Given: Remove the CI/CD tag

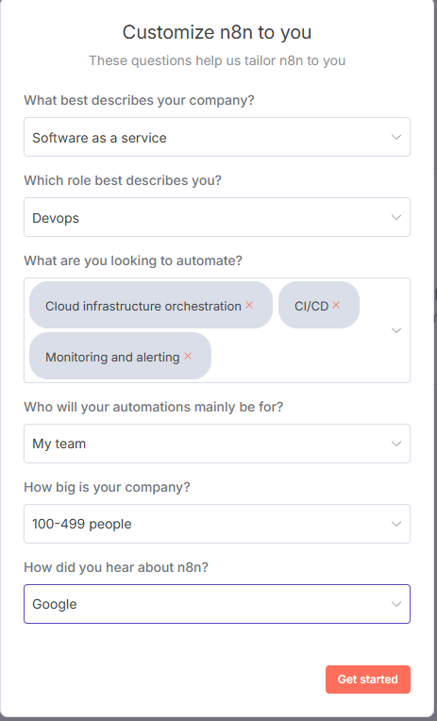Looking at the screenshot, I should click(336, 305).
